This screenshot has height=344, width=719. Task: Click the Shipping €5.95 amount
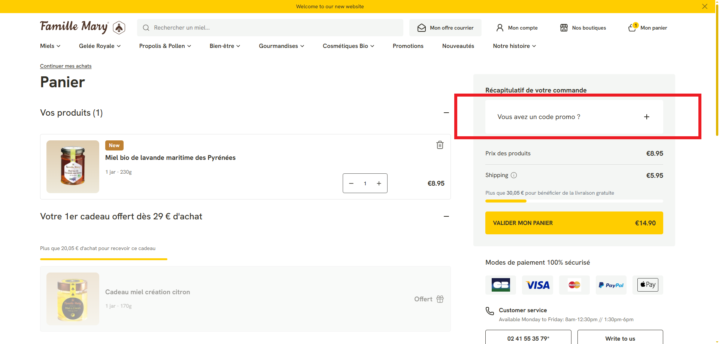pos(655,176)
